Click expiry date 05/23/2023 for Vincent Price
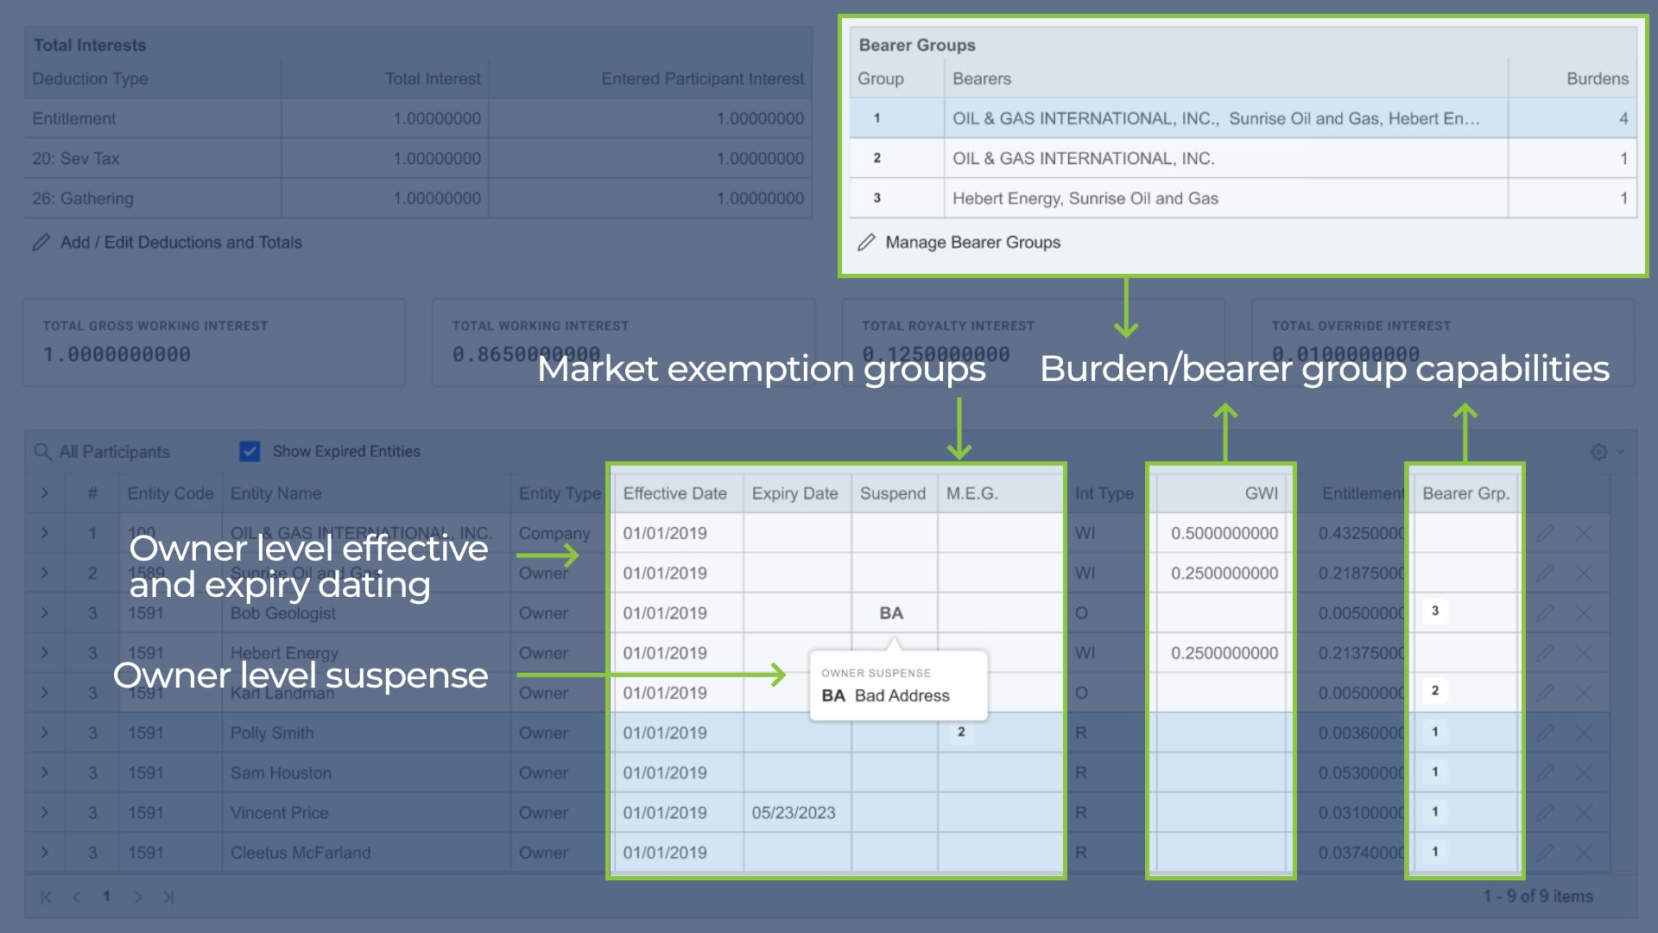The width and height of the screenshot is (1658, 933). [x=794, y=813]
